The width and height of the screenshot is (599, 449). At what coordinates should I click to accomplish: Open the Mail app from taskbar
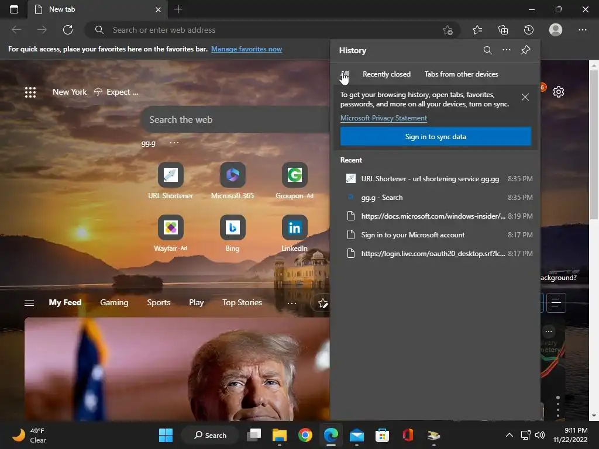[x=356, y=435]
